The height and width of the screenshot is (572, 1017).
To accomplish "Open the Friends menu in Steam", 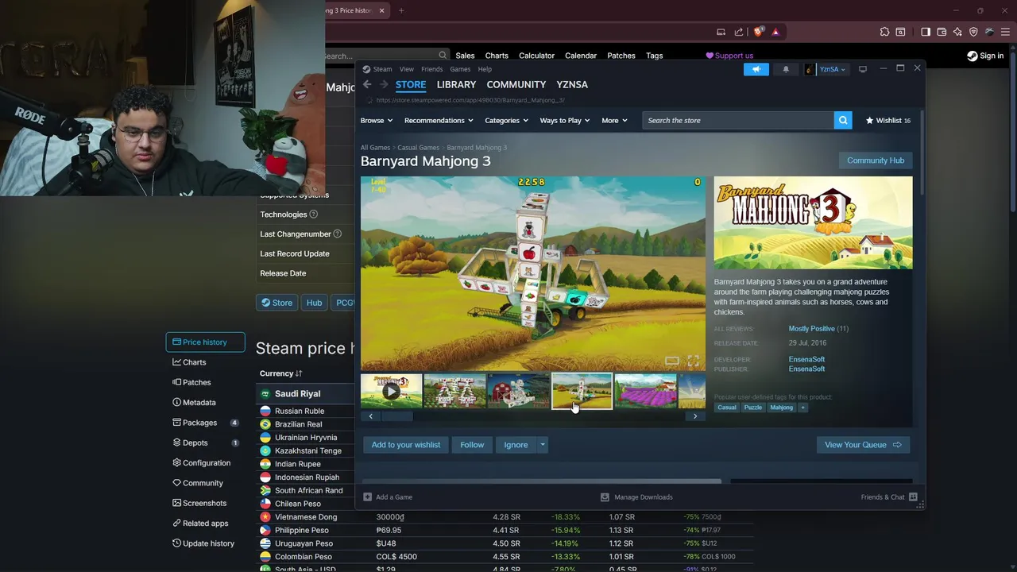I will pyautogui.click(x=431, y=69).
